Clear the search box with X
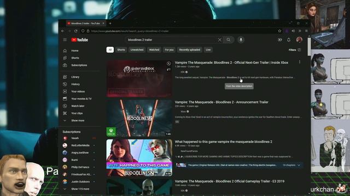The width and height of the screenshot is (350, 196). pyautogui.click(x=220, y=40)
